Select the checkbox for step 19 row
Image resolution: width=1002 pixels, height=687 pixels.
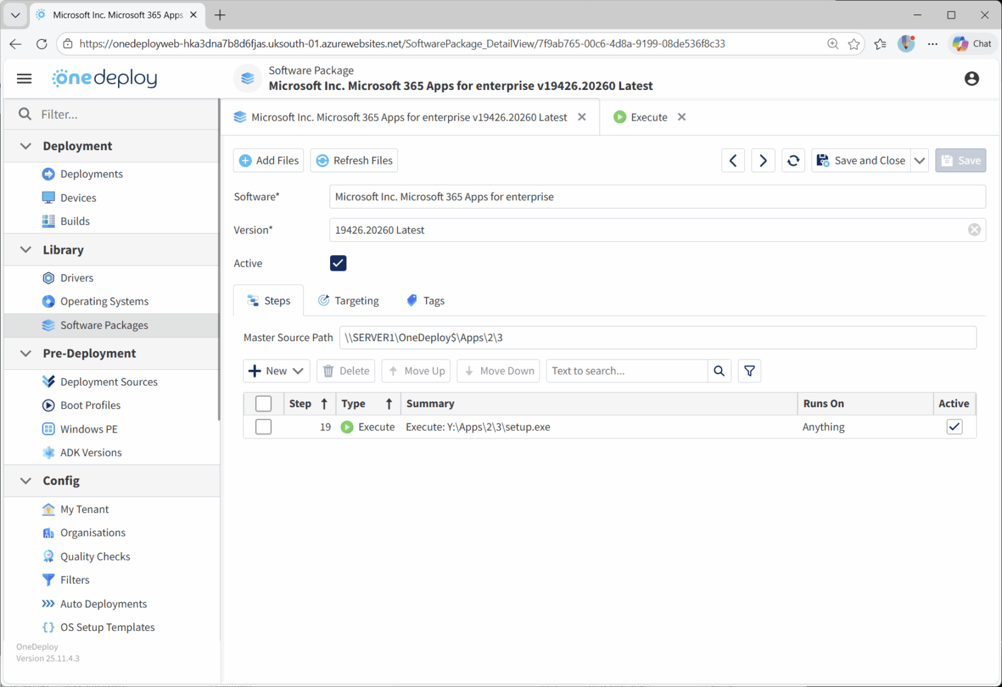(x=264, y=427)
